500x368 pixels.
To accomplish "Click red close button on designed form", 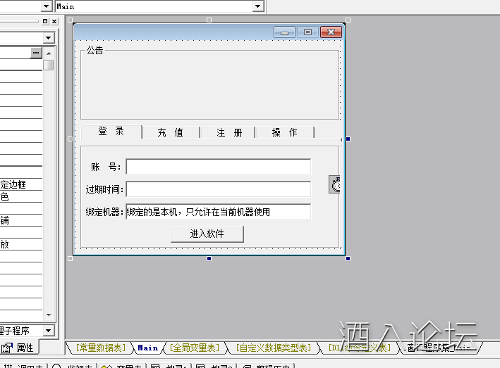I will (x=330, y=32).
